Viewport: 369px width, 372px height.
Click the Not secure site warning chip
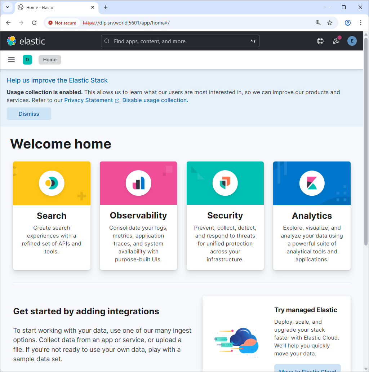(x=62, y=23)
